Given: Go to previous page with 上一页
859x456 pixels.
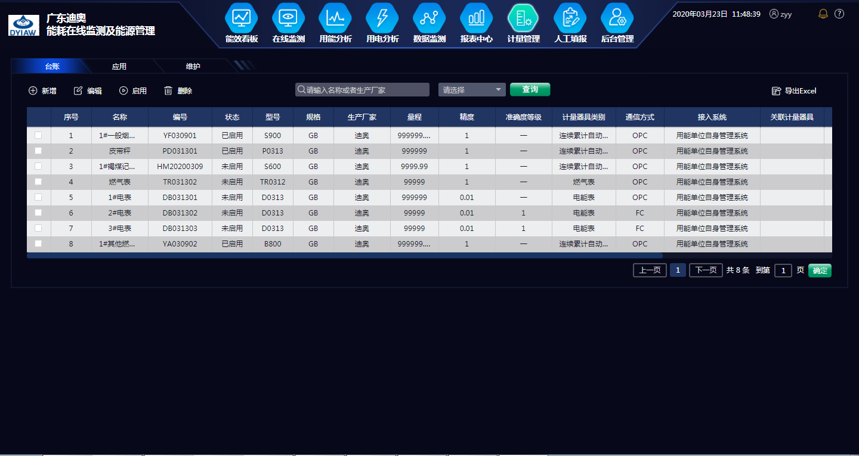Looking at the screenshot, I should pos(650,270).
